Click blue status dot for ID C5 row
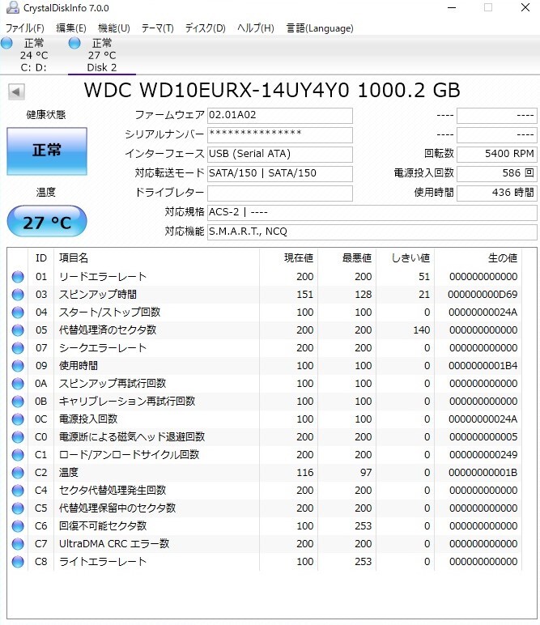 (x=18, y=508)
